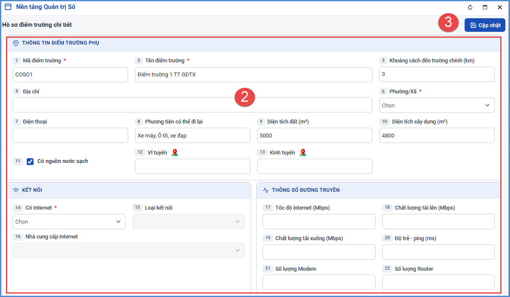
Task: Select the Tốc độ internet (Mbps) field
Action: 319,221
